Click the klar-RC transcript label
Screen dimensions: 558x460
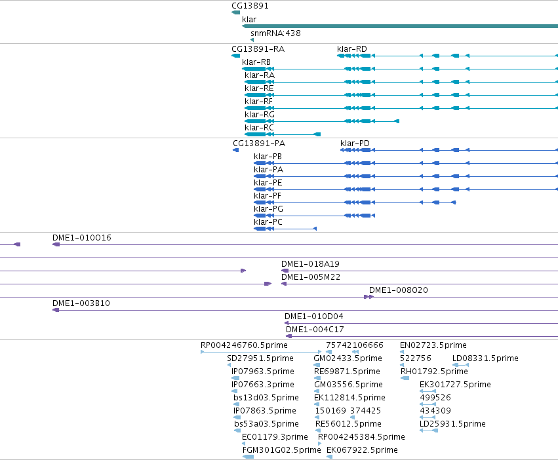tap(259, 127)
